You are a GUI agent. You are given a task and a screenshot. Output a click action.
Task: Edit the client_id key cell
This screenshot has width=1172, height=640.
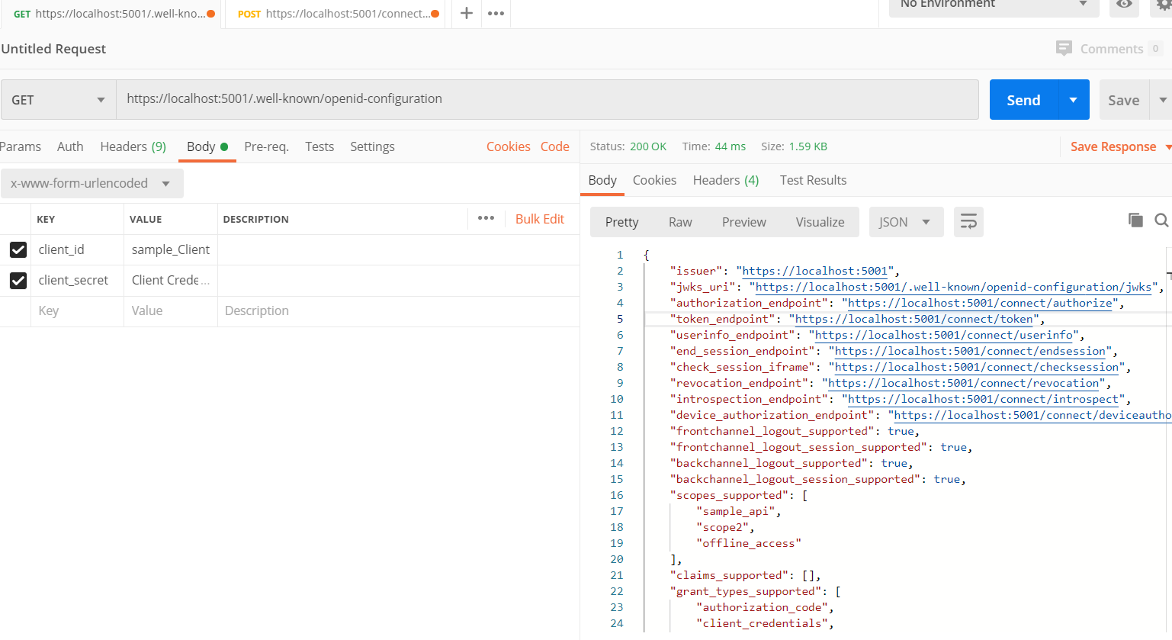point(77,249)
